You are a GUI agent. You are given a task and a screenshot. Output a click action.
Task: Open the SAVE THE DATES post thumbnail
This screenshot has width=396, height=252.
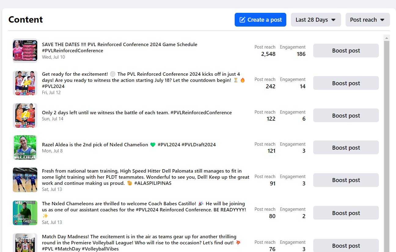[x=25, y=51]
